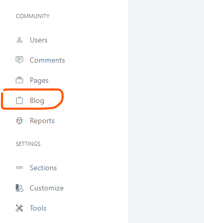204x223 pixels.
Task: Click the SETTINGS section heading
Action: click(x=28, y=144)
